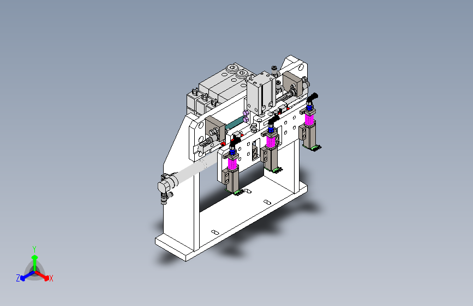Select the teal part between the end blocks

[235, 123]
